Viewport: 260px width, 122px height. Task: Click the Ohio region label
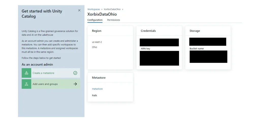(94, 47)
